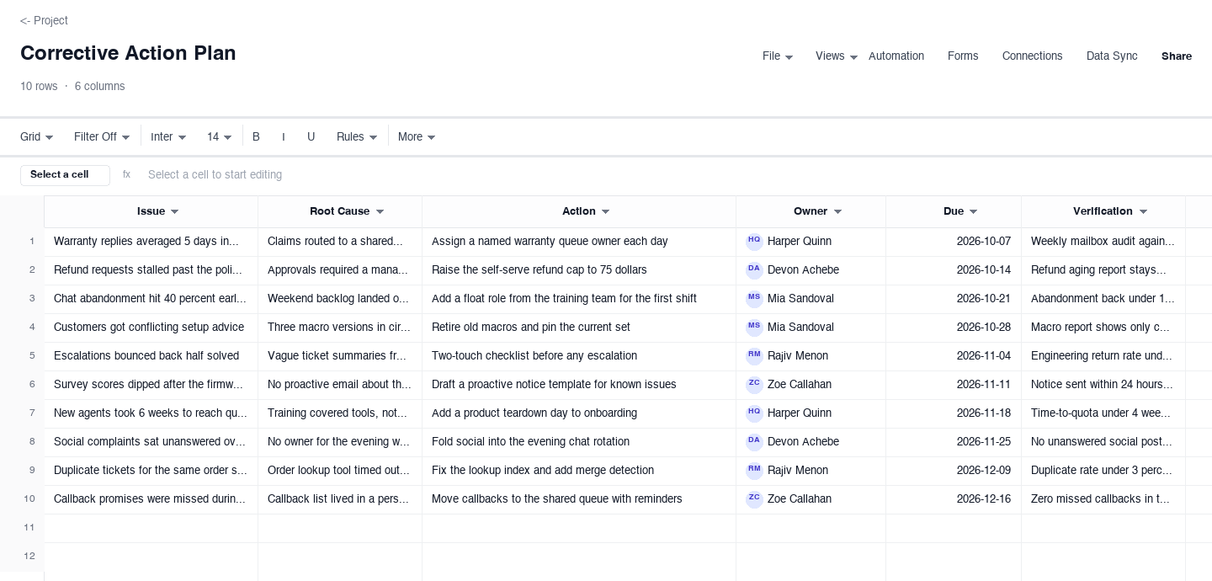Open the Inter font dropdown
The width and height of the screenshot is (1212, 581).
(x=168, y=137)
